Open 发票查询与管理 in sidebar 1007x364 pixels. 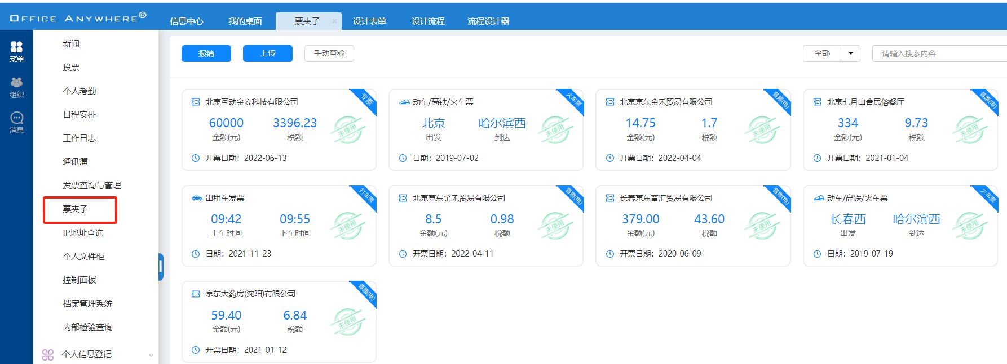tap(92, 185)
